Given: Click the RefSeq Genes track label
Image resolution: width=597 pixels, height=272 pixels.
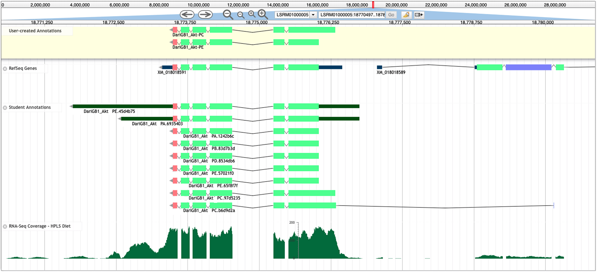Looking at the screenshot, I should pyautogui.click(x=23, y=69).
